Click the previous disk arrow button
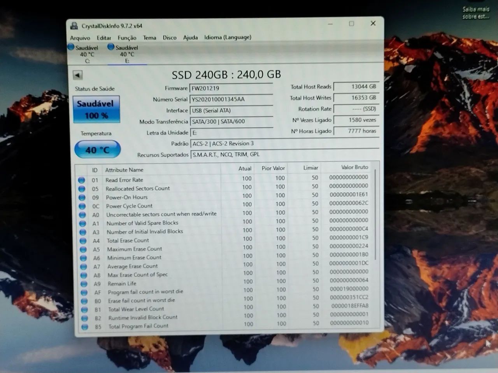The width and height of the screenshot is (498, 373). point(77,75)
